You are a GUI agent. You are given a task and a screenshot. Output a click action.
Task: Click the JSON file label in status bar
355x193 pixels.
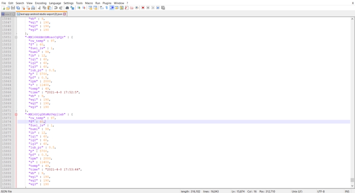click(6, 191)
